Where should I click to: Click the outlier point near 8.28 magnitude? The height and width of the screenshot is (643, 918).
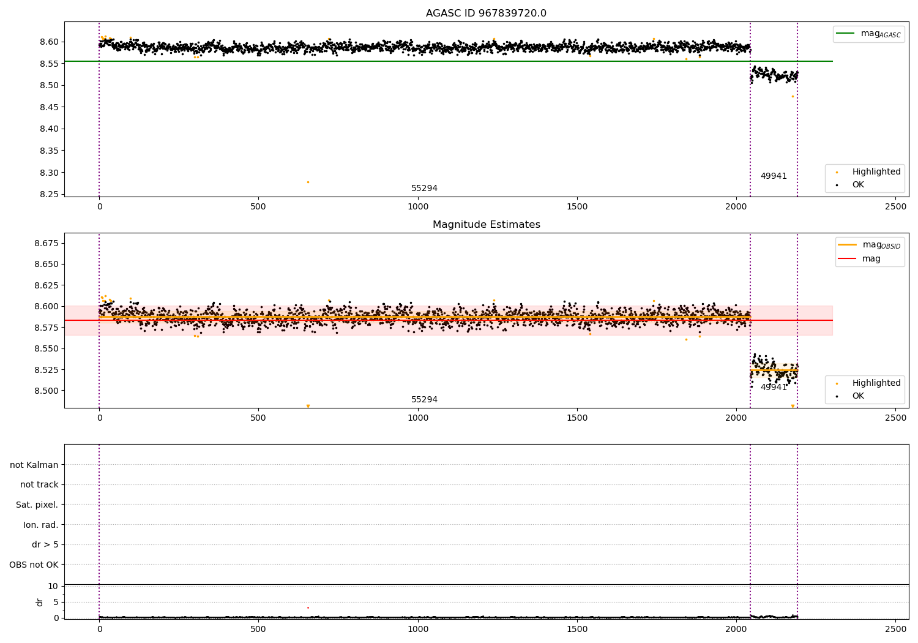(308, 182)
